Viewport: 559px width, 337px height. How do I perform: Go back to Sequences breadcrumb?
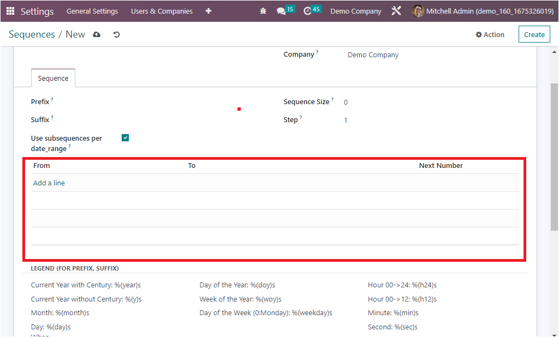click(x=32, y=34)
